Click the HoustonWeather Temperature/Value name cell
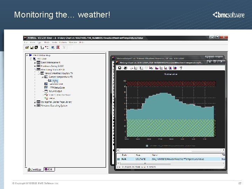The width and height of the screenshot is (252, 189). (185, 159)
